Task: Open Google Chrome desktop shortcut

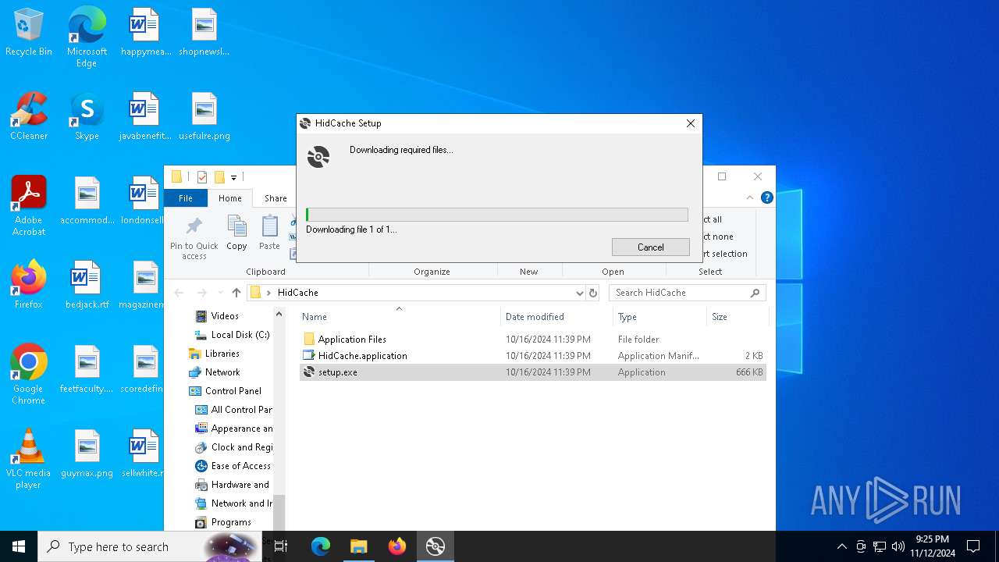Action: [x=29, y=374]
